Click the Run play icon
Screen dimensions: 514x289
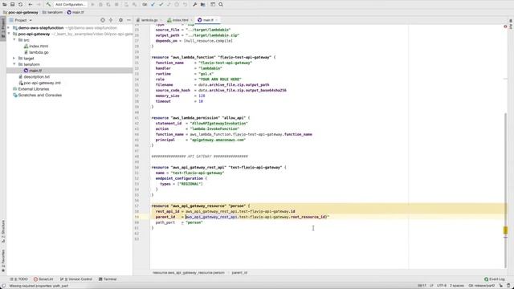92,4
